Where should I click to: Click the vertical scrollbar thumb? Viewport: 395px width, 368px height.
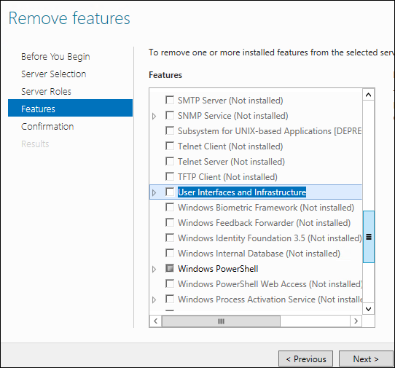coord(369,237)
